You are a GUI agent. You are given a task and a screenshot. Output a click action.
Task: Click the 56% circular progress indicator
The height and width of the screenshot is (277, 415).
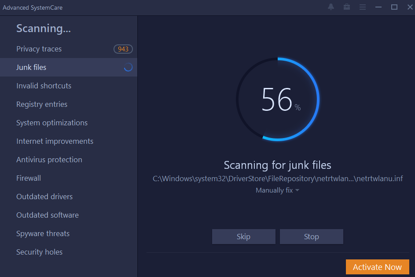[x=278, y=99]
